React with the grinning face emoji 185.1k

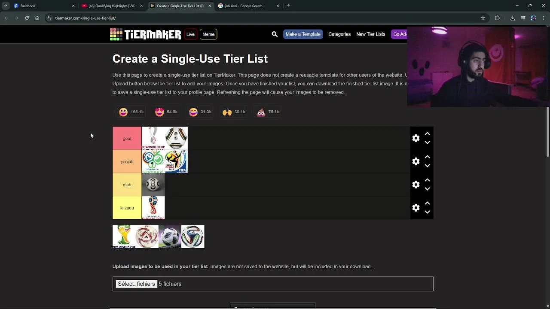[131, 112]
